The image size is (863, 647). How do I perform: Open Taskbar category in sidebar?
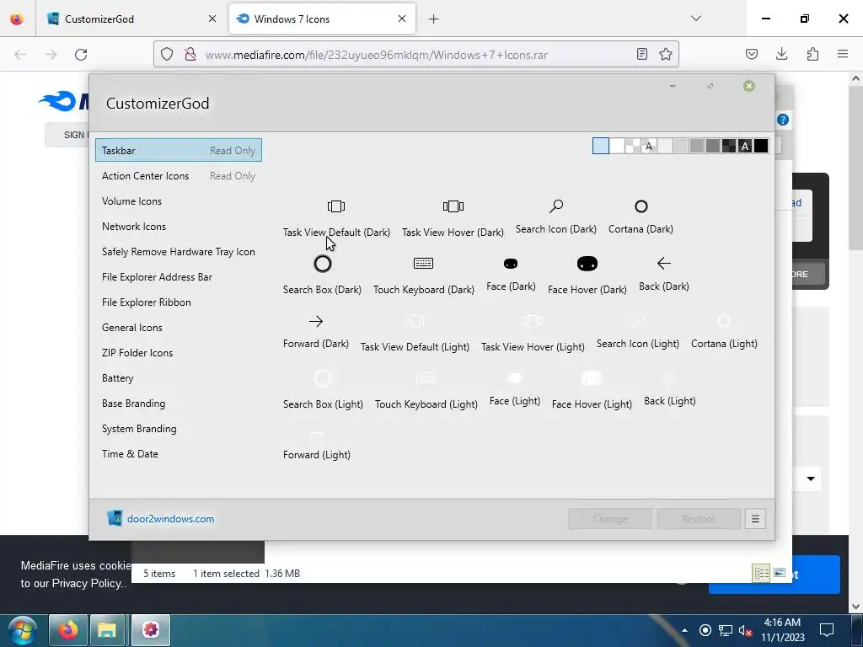click(x=179, y=150)
